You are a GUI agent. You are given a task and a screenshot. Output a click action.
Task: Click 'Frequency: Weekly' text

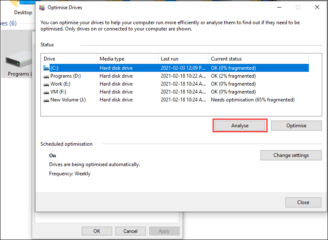[x=70, y=174]
